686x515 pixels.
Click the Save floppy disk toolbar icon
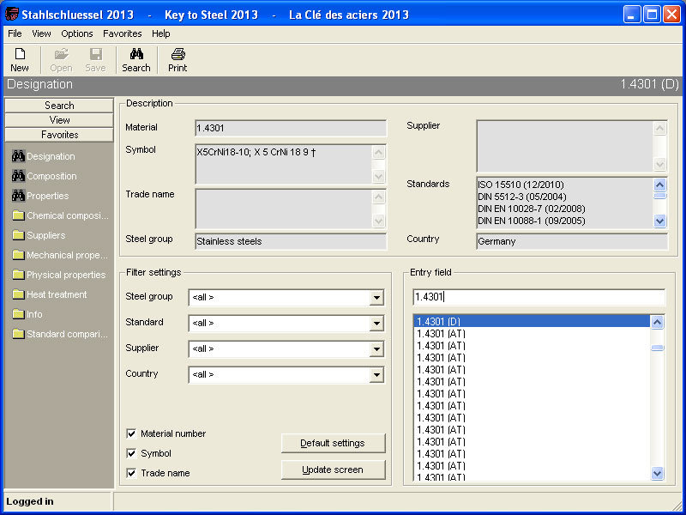95,54
